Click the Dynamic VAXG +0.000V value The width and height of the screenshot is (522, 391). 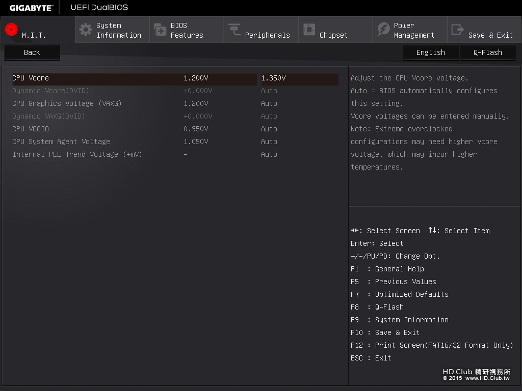(x=198, y=116)
